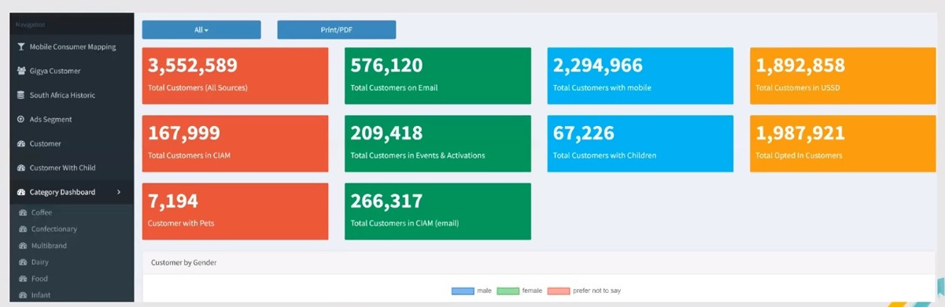The width and height of the screenshot is (945, 307).
Task: Click Total Customers in Events & Activations card
Action: pyautogui.click(x=437, y=144)
